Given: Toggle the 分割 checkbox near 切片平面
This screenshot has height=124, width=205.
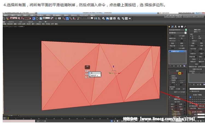Looking at the screenshot, I should tap(198, 49).
